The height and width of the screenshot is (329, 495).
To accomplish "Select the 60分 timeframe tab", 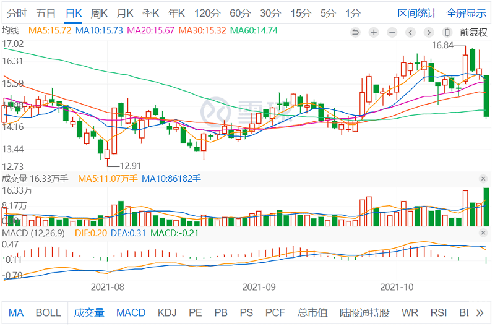I will [240, 13].
